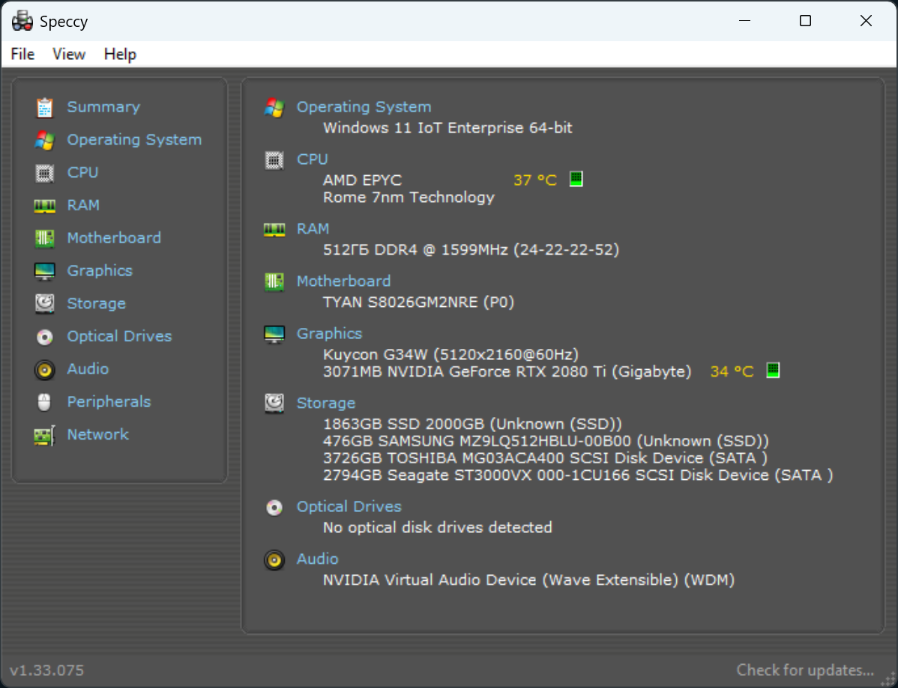The width and height of the screenshot is (898, 688).
Task: Click the Motherboard heading in main panel
Action: click(x=343, y=281)
